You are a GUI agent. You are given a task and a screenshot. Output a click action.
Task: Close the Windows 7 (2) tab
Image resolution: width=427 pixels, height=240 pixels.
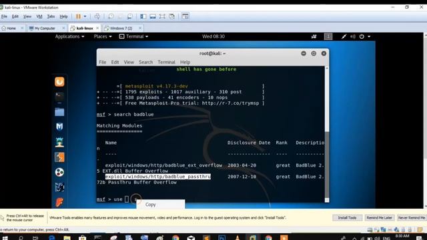[x=140, y=28]
